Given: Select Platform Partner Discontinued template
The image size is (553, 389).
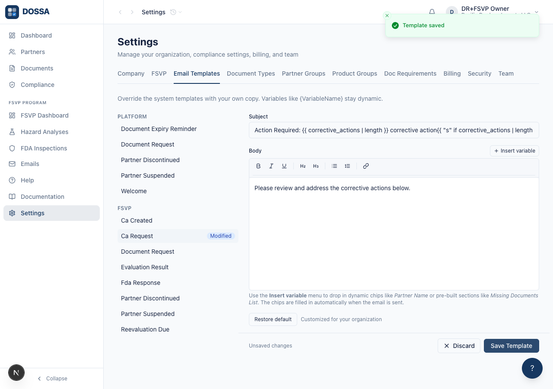Looking at the screenshot, I should pos(178,160).
